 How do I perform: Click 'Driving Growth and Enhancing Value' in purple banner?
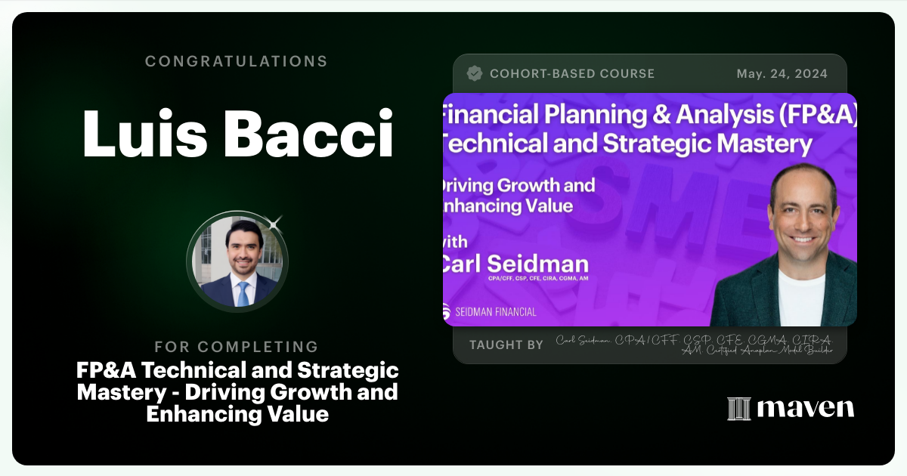coord(520,194)
